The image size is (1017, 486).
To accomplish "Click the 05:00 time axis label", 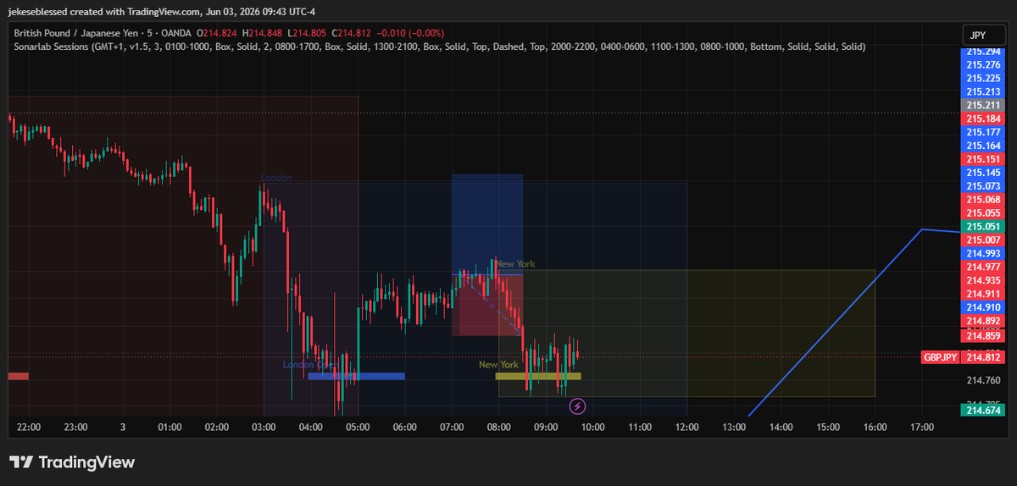I will click(358, 428).
